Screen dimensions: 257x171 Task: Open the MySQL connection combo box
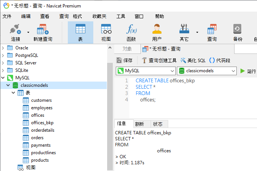[x=145, y=71]
